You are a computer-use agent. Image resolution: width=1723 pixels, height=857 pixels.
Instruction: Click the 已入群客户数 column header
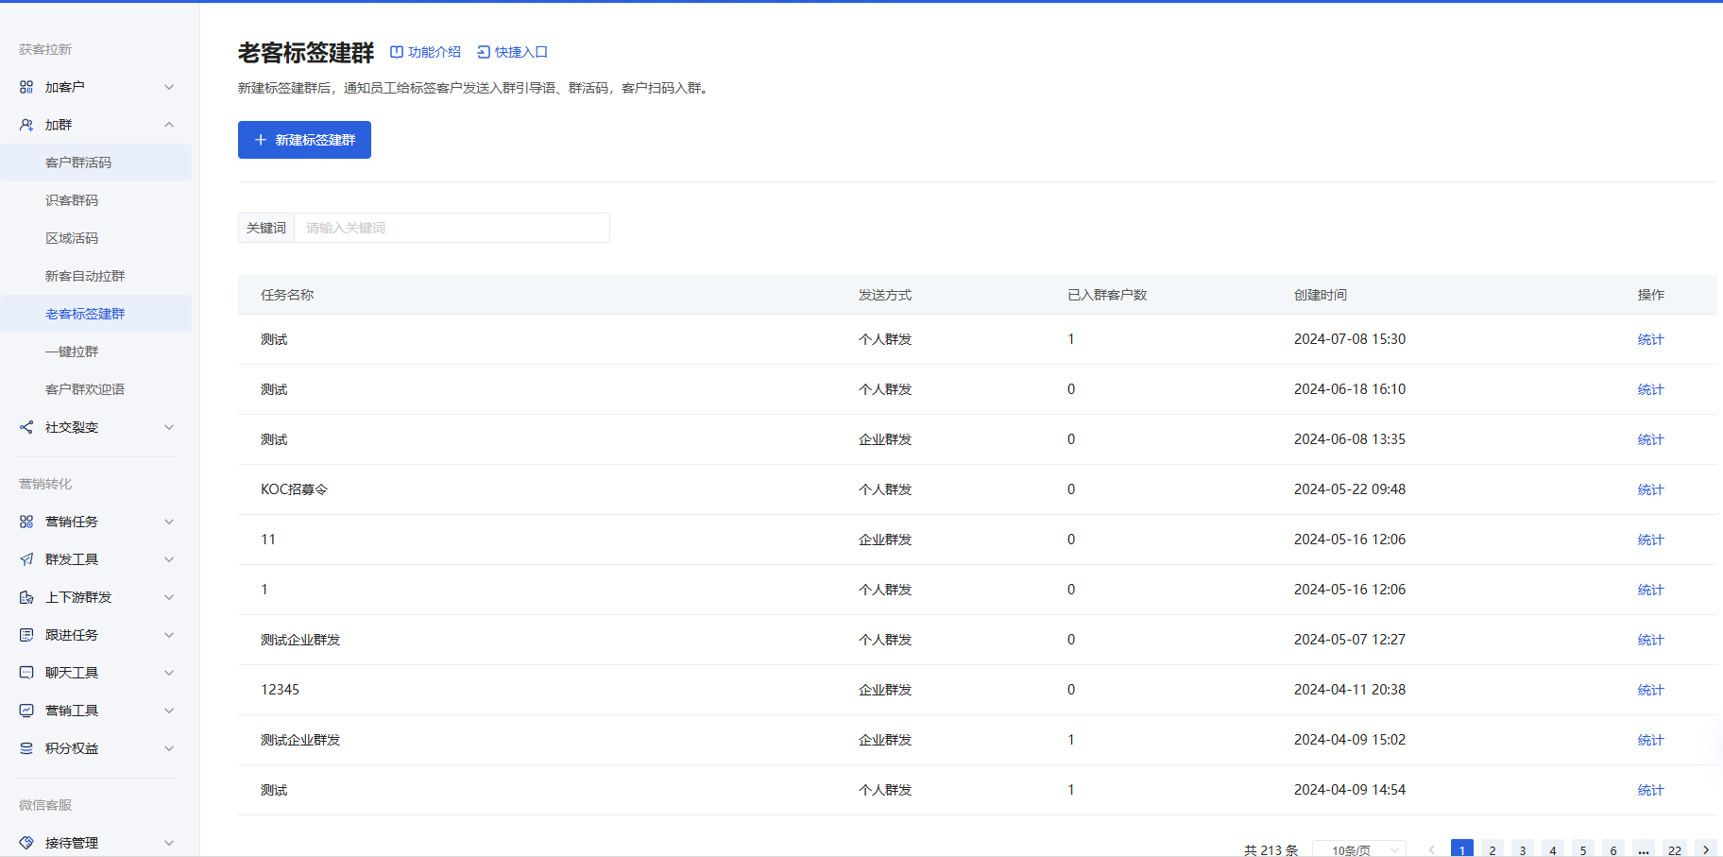(1107, 295)
